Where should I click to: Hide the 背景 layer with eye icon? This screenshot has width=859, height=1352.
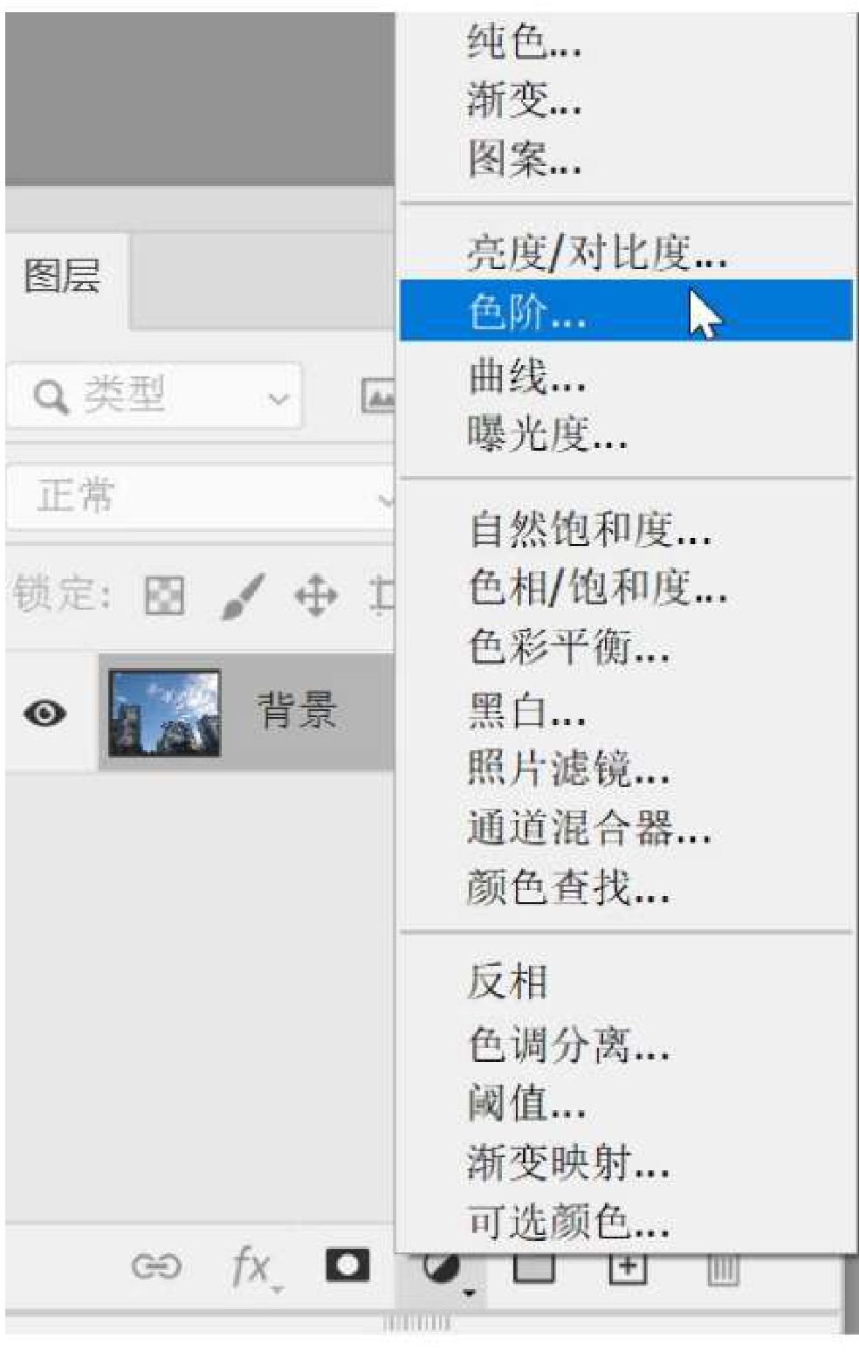45,714
